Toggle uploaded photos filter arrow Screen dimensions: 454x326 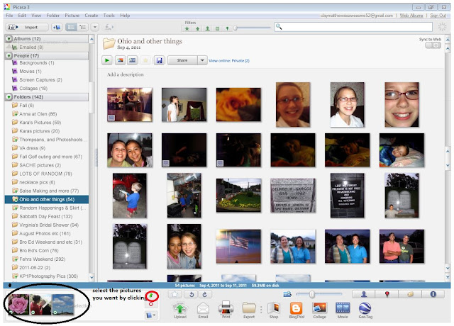point(197,28)
